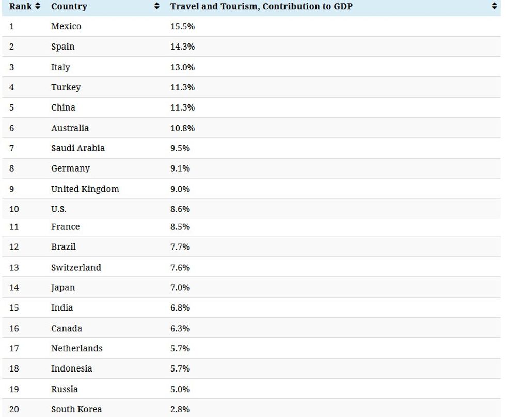Click the Turkey row name
This screenshot has width=506, height=417.
pyautogui.click(x=66, y=87)
